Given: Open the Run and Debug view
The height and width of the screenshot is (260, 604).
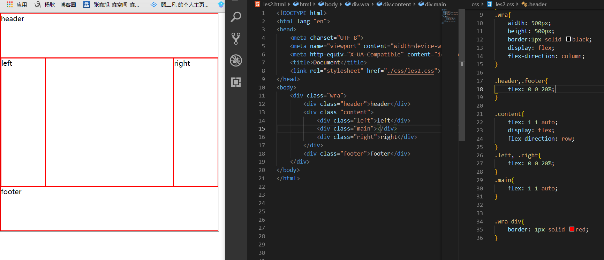Looking at the screenshot, I should [236, 61].
